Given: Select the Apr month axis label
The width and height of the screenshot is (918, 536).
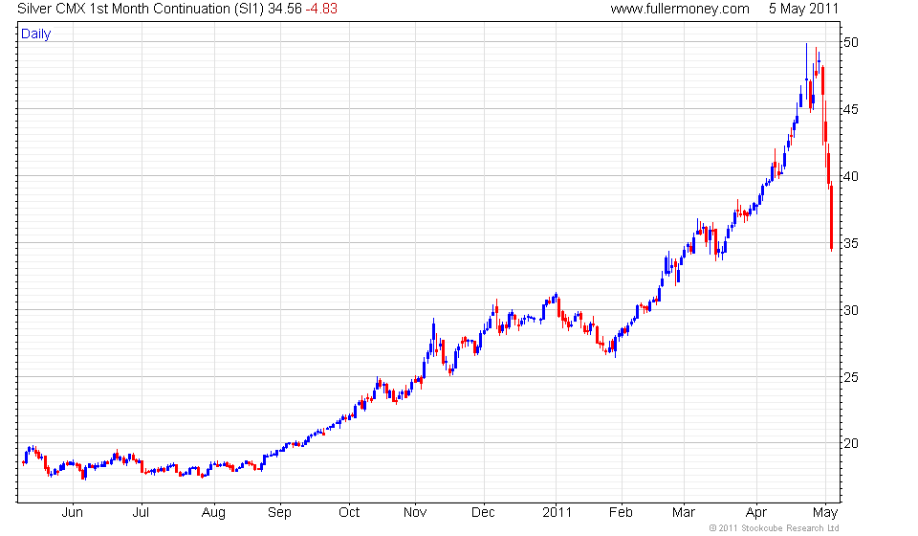Looking at the screenshot, I should (755, 513).
